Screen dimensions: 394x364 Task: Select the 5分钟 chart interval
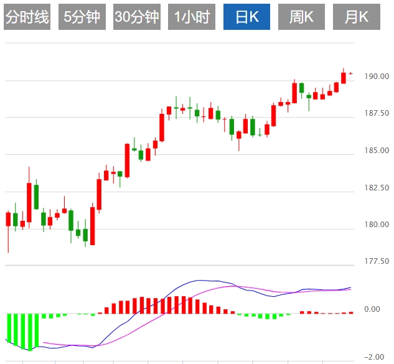82,17
